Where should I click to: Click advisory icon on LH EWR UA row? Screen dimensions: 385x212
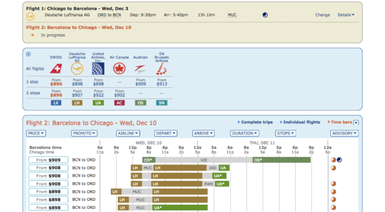(333, 184)
